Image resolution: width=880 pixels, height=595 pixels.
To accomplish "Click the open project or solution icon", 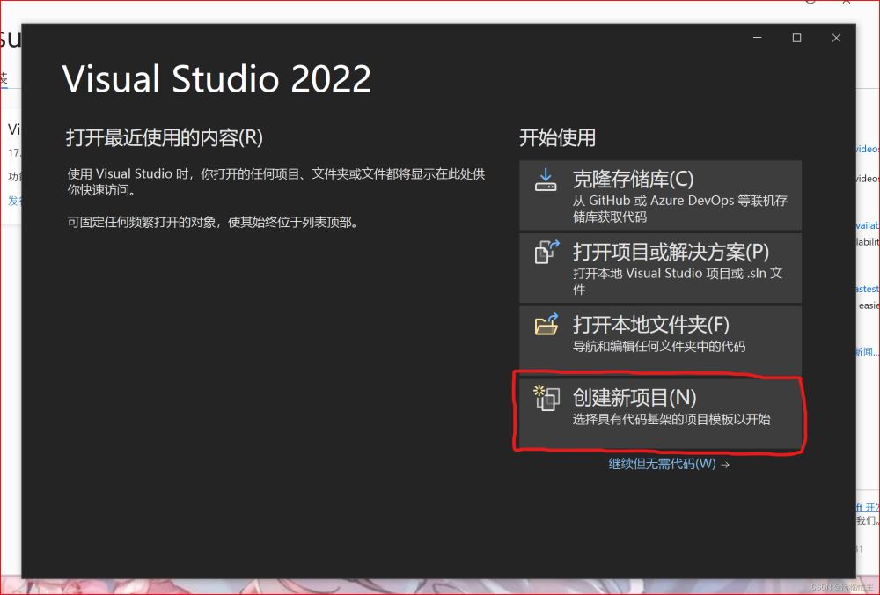I will (546, 253).
